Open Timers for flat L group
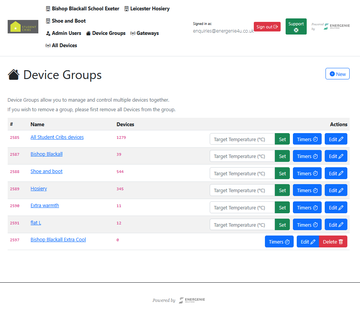This screenshot has height=313, width=360. click(307, 225)
